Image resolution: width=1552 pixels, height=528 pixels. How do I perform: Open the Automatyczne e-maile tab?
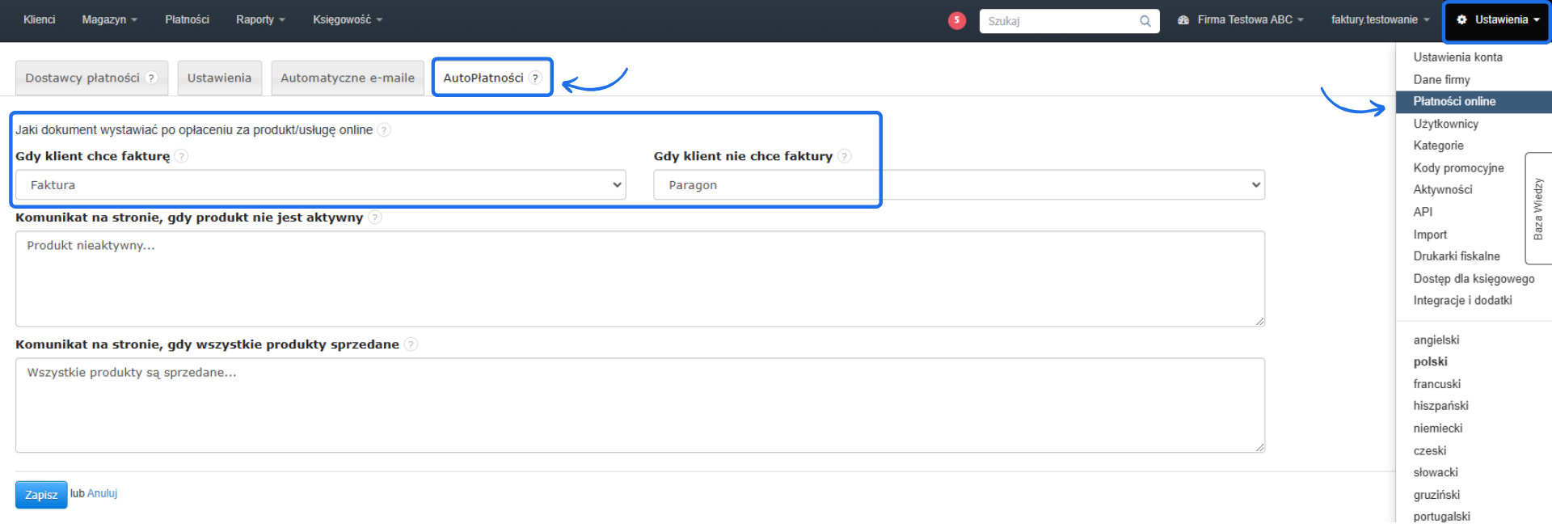tap(348, 78)
